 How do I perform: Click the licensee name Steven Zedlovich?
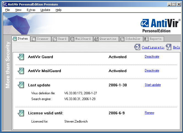[76, 121]
